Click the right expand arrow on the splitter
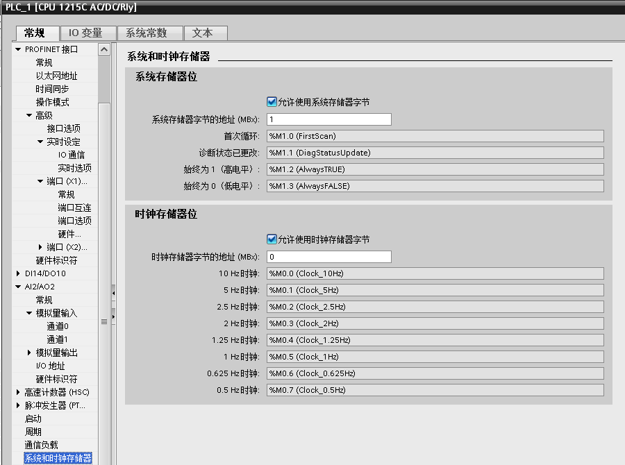Screen dimensions: 625x465 tap(114, 316)
